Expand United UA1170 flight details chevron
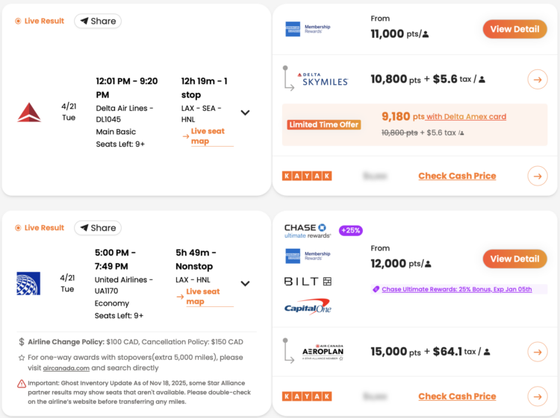 pos(245,283)
